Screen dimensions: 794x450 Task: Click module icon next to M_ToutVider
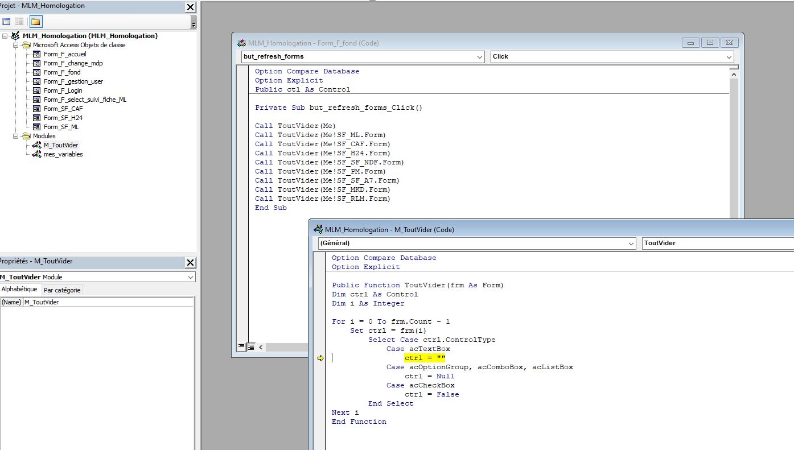(37, 145)
